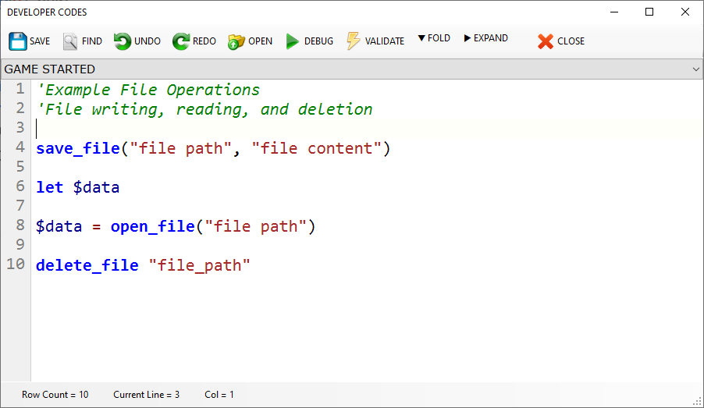704x408 pixels.
Task: Click the Row Count status label
Action: [55, 395]
